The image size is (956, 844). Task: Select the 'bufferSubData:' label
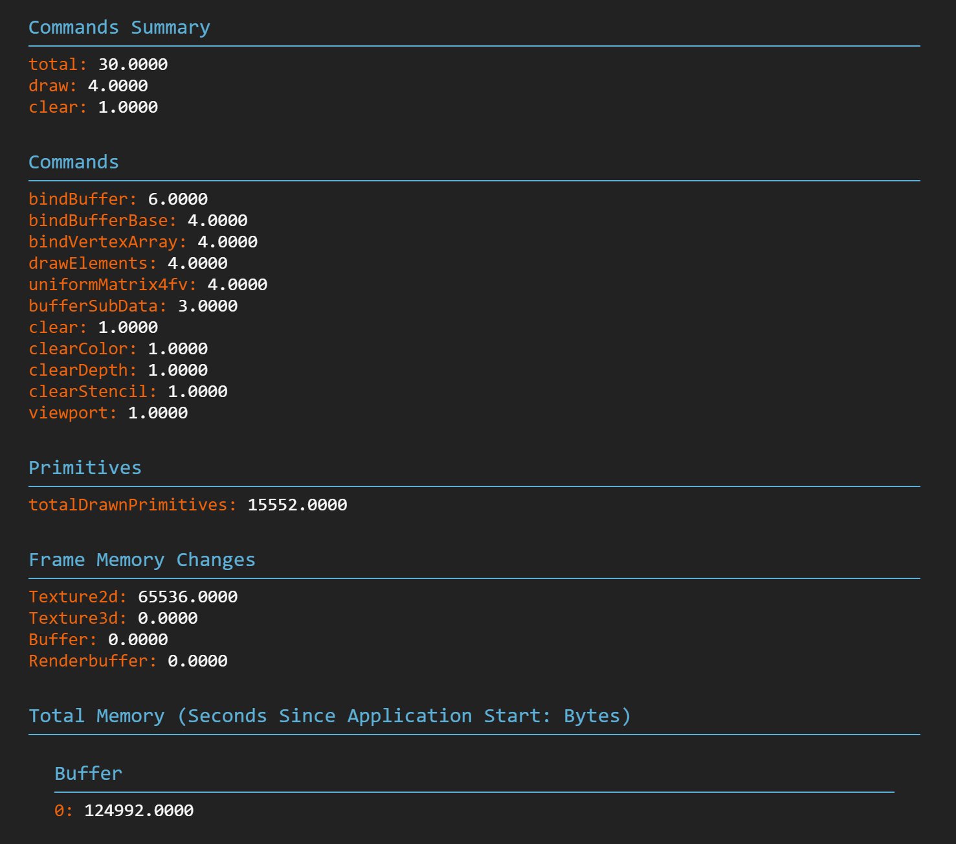(98, 306)
